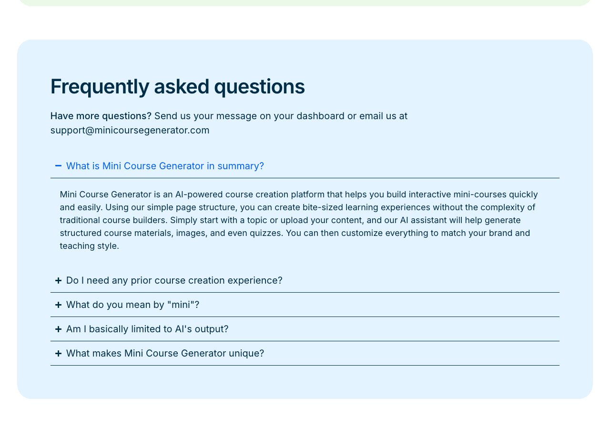Click the plus icon beside the "mini" question
The height and width of the screenshot is (429, 610).
pyautogui.click(x=58, y=305)
